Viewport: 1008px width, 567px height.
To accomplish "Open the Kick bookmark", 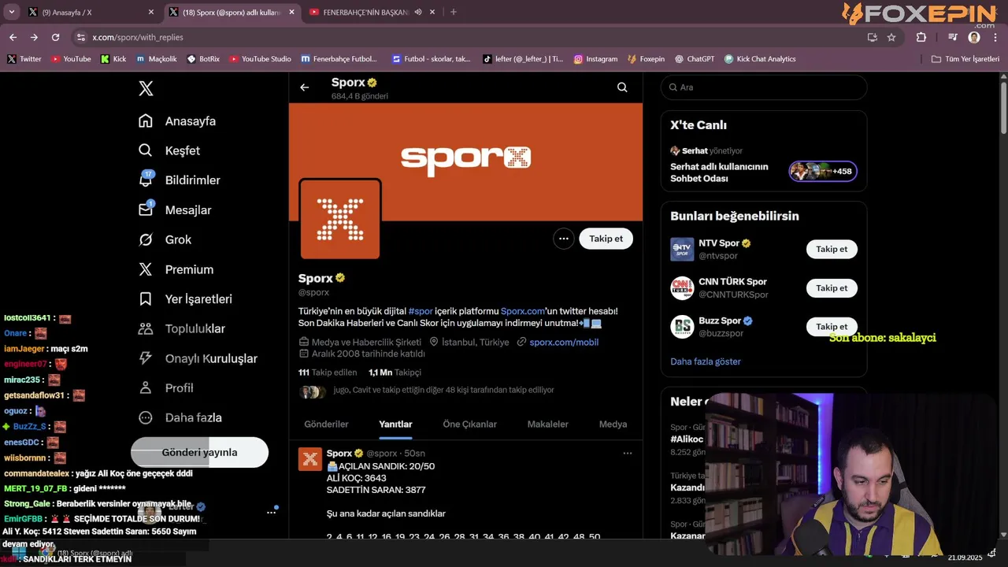I will tap(113, 59).
